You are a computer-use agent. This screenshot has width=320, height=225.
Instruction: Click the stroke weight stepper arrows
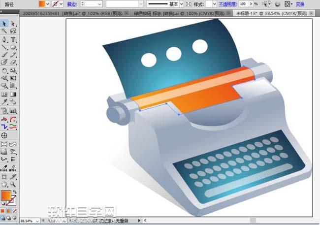82,4
